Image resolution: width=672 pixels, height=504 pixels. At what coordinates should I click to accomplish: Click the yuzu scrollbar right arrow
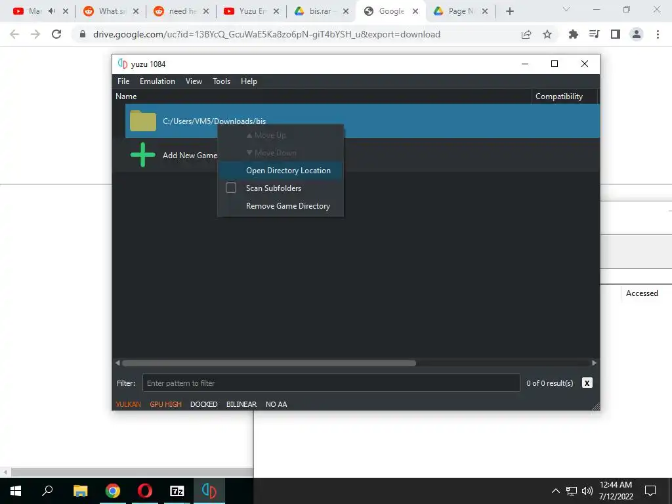[x=594, y=363]
